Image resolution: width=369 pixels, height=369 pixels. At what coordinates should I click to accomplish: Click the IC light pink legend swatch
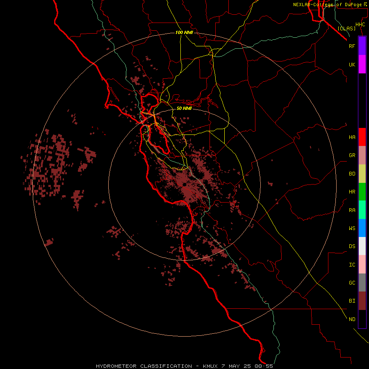point(362,264)
